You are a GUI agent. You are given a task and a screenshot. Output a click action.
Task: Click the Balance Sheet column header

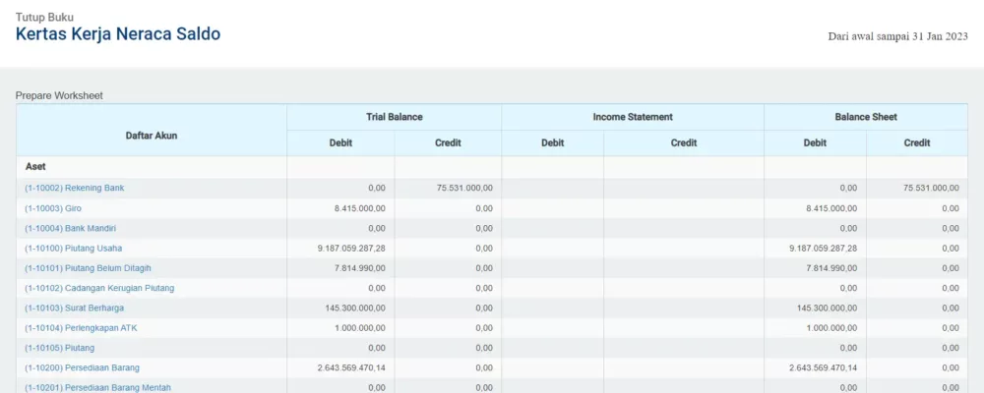click(x=866, y=117)
